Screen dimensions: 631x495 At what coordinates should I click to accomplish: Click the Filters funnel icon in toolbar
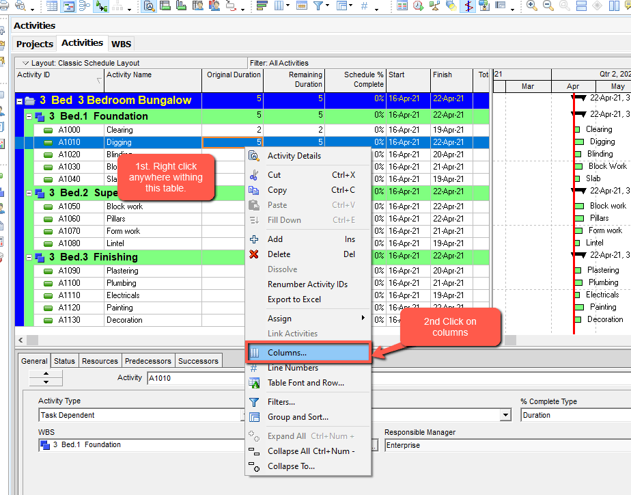[318, 5]
